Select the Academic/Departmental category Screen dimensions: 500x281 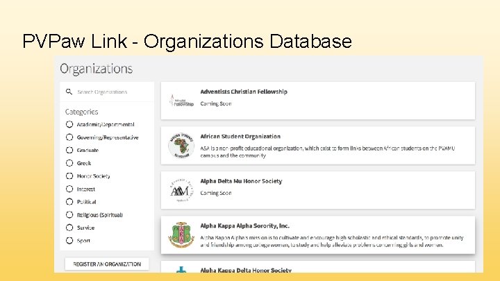click(69, 124)
